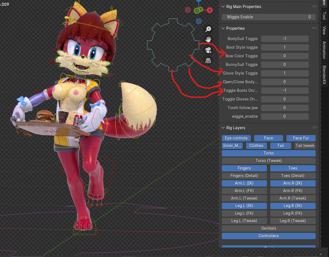Click the zoom magnifier viewport icon
The image size is (329, 257).
208,29
